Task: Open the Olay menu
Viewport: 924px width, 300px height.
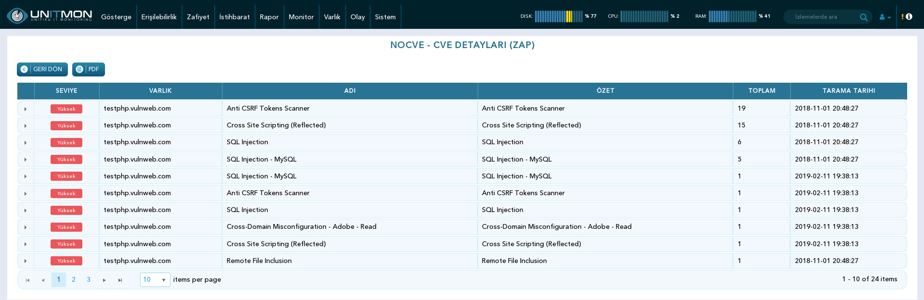Action: 358,17
